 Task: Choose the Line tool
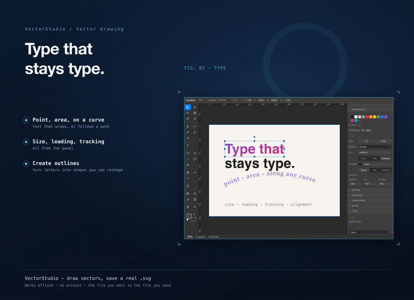click(x=188, y=159)
